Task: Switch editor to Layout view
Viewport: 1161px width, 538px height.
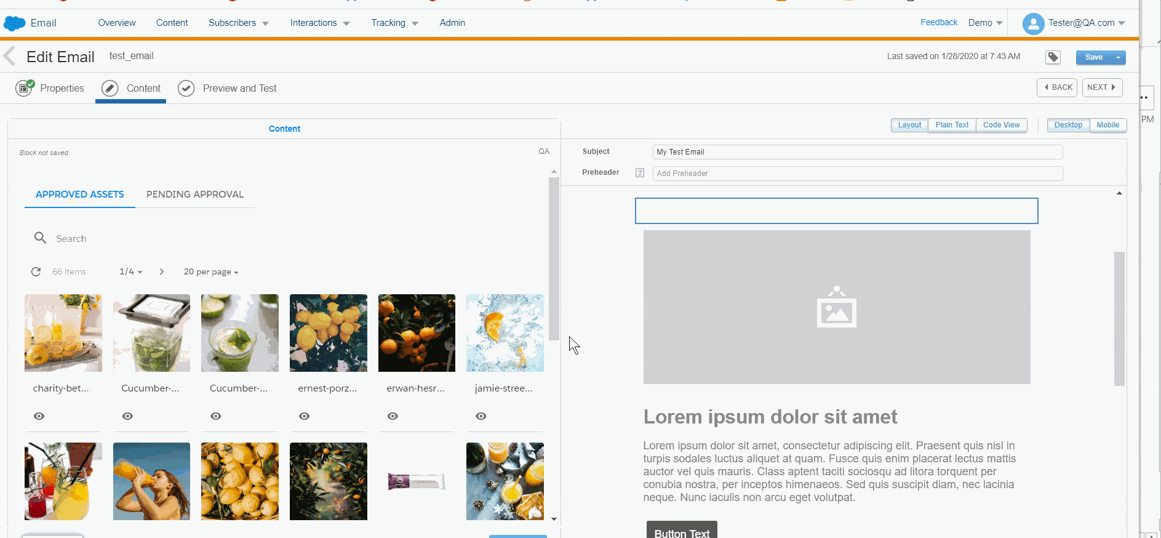Action: [x=909, y=125]
